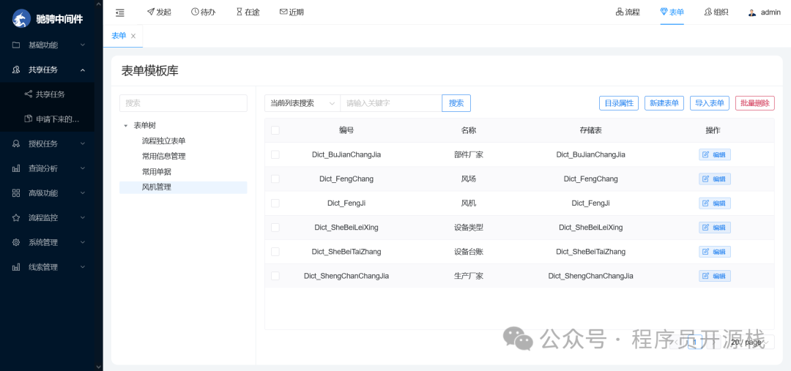
Task: Click the tree search field
Action: (183, 103)
